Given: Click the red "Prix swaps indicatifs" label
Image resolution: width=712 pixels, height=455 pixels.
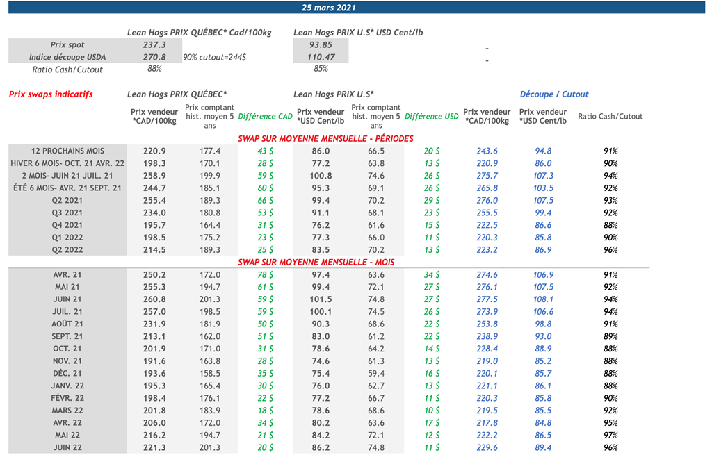Looking at the screenshot, I should pyautogui.click(x=51, y=94).
